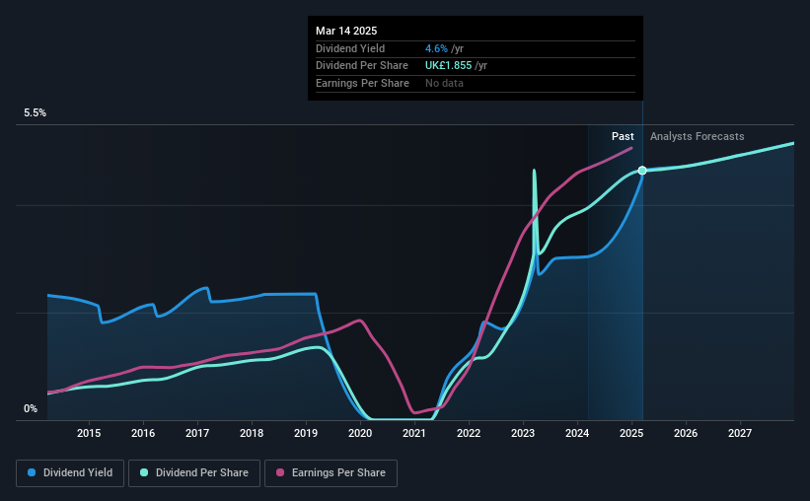Image resolution: width=810 pixels, height=501 pixels.
Task: Toggle the Dividend Per Share legend button
Action: coord(194,473)
